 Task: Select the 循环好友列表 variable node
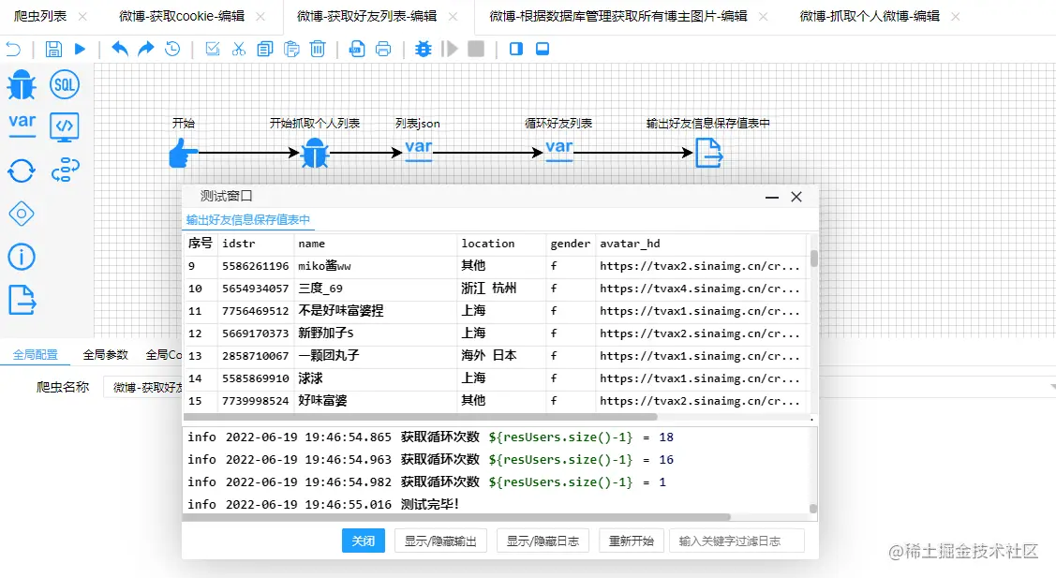[559, 150]
